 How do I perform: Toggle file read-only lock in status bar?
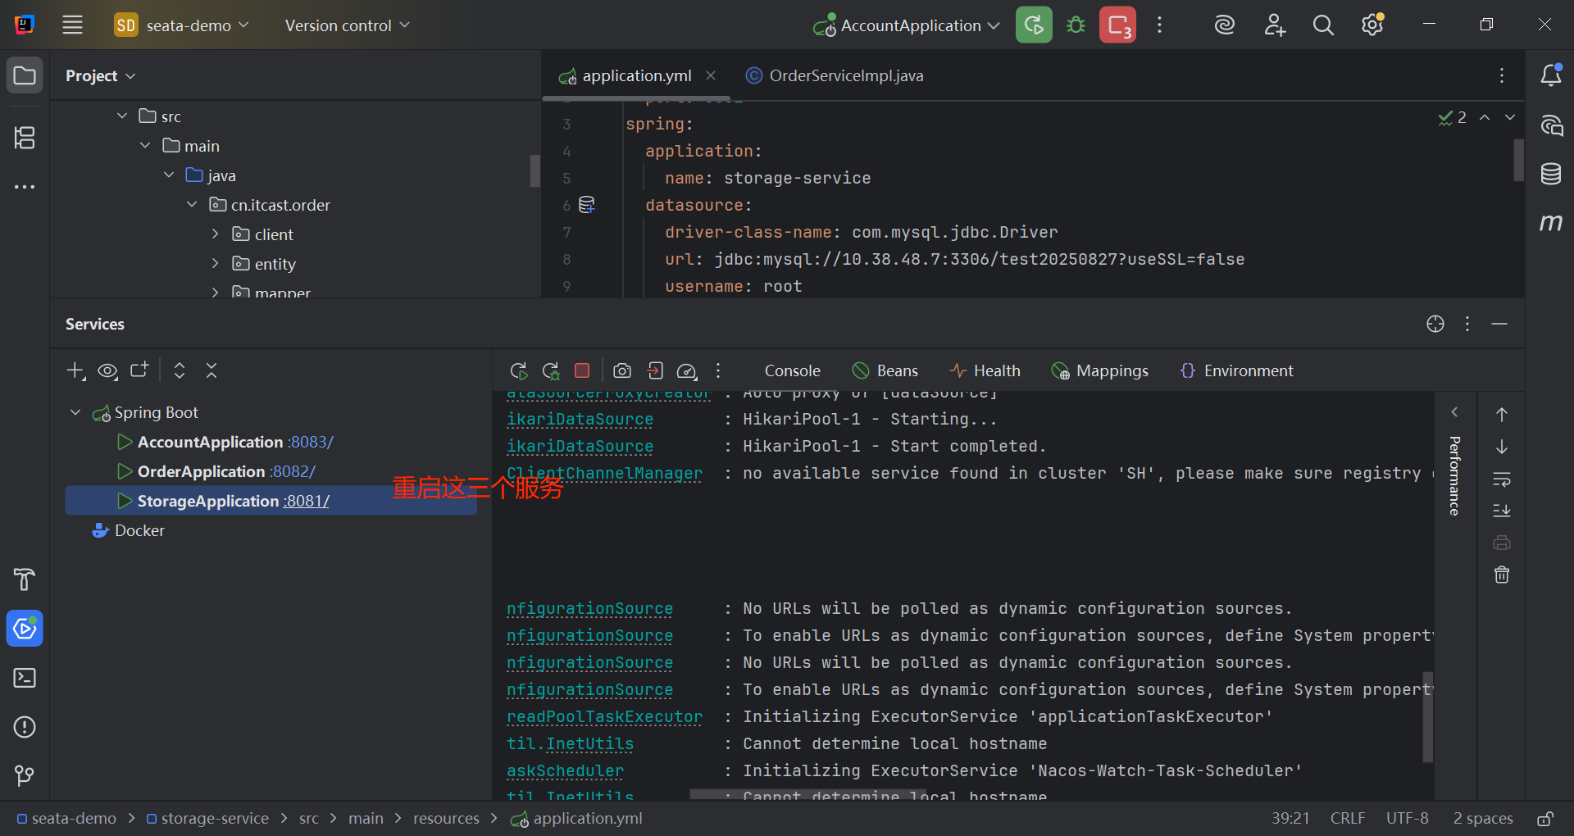1545,819
